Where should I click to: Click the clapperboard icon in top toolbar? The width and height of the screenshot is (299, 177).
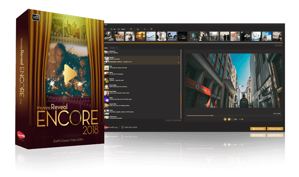coord(138,29)
